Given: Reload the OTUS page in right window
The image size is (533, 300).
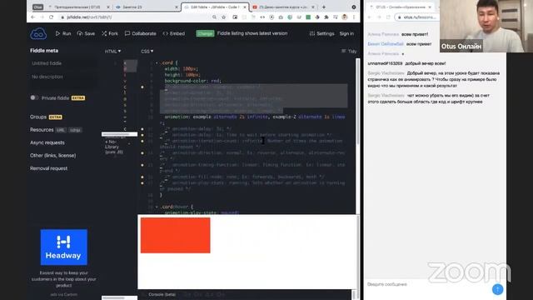Looking at the screenshot, I should pyautogui.click(x=388, y=17).
